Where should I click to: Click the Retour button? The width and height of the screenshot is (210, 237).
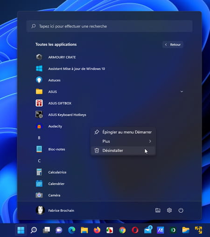173,45
